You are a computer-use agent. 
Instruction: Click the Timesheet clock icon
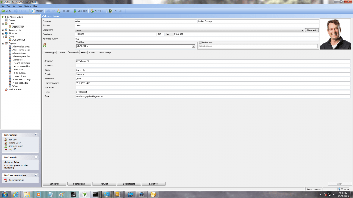[110, 11]
